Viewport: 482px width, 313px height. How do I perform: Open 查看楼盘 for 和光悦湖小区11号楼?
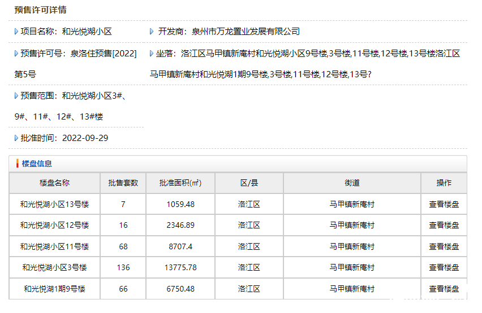444,246
